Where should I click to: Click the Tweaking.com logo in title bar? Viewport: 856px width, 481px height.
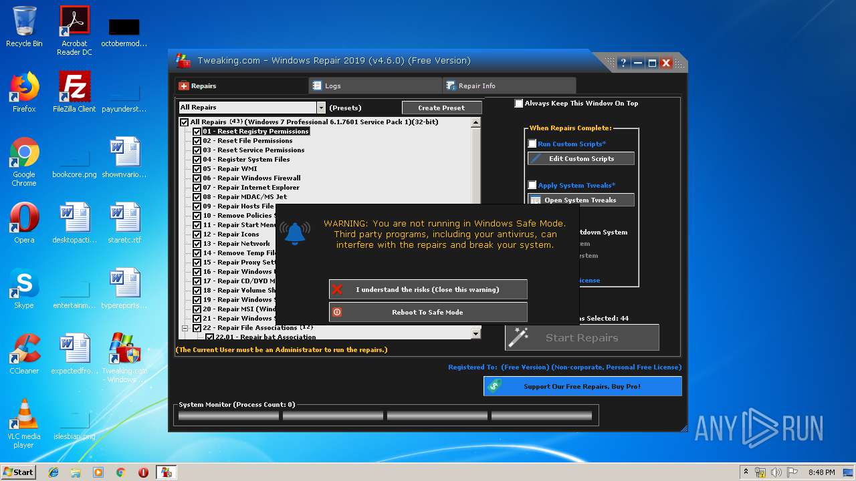pyautogui.click(x=183, y=61)
